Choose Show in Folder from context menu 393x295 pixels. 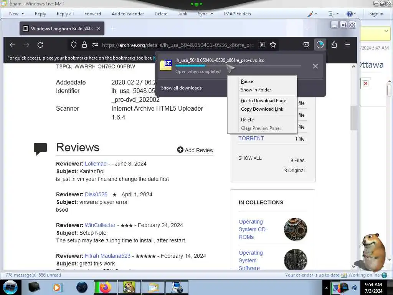coord(256,90)
